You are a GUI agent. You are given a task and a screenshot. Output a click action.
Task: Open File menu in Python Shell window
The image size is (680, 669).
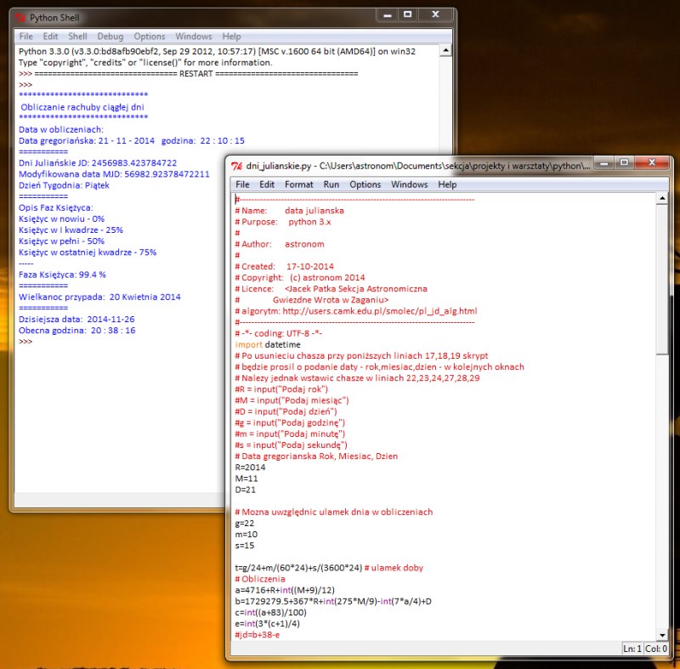[x=25, y=37]
